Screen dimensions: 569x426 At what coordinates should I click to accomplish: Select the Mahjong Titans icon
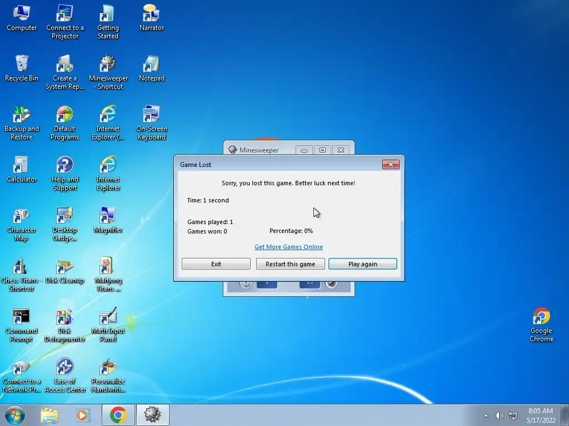pyautogui.click(x=108, y=274)
